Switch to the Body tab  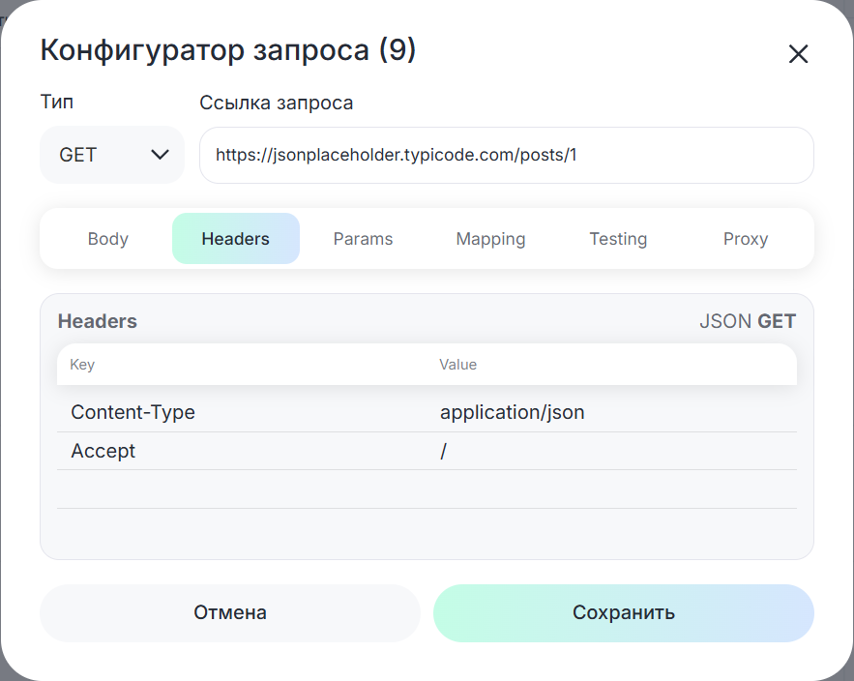[x=107, y=239]
